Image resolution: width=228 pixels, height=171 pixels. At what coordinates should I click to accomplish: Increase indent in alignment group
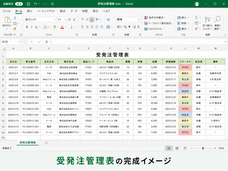(102, 27)
